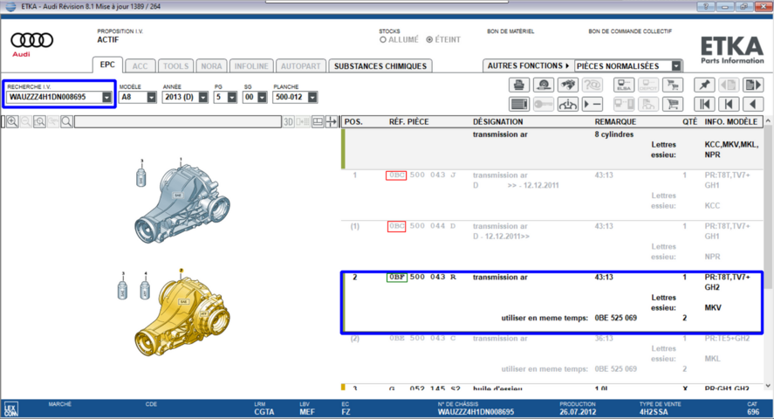Click the printer icon in the toolbar
774x419 pixels.
519,85
